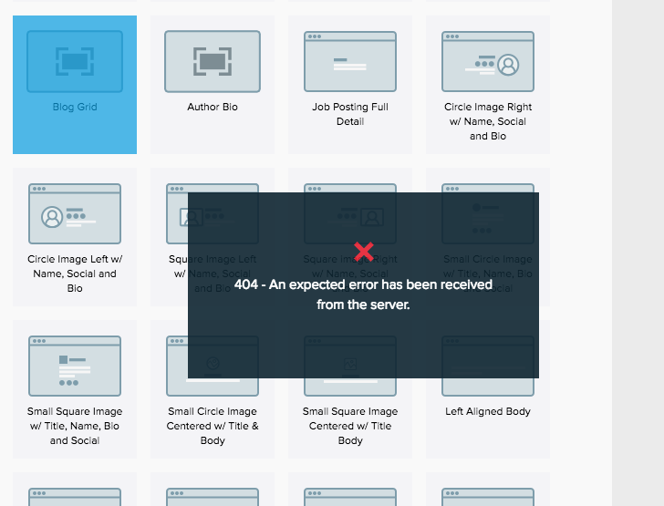Choose Small Square Image w/ Title, Name icon

75,367
